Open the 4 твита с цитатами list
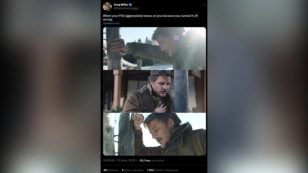The height and width of the screenshot is (173, 308). click(x=133, y=170)
